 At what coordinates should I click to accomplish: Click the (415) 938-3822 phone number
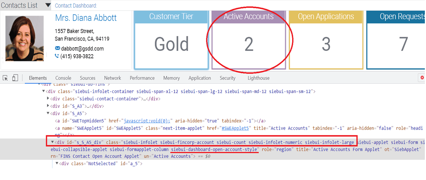77,56
